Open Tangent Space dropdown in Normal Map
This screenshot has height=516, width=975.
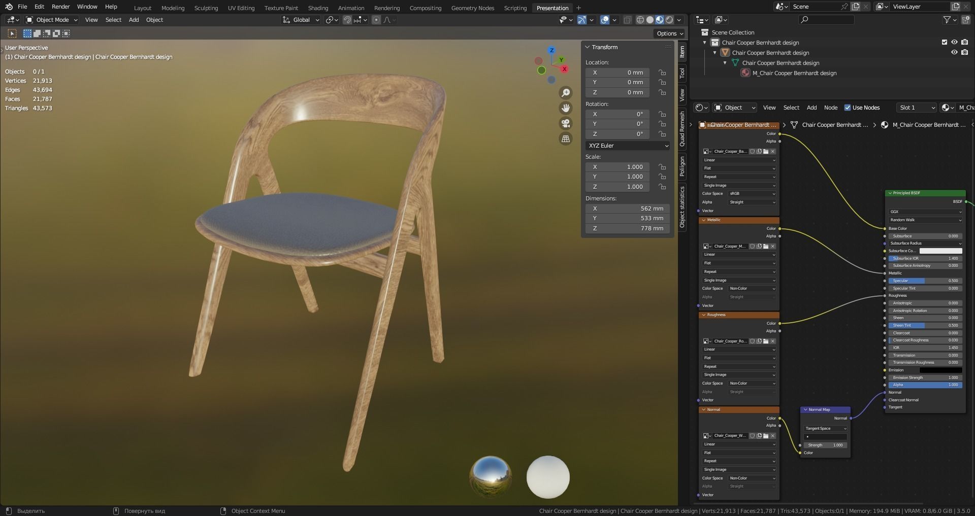click(x=826, y=428)
